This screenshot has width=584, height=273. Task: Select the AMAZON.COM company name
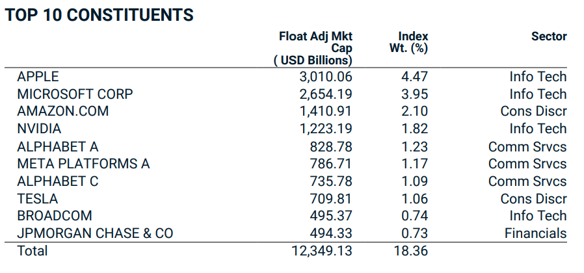click(x=62, y=111)
